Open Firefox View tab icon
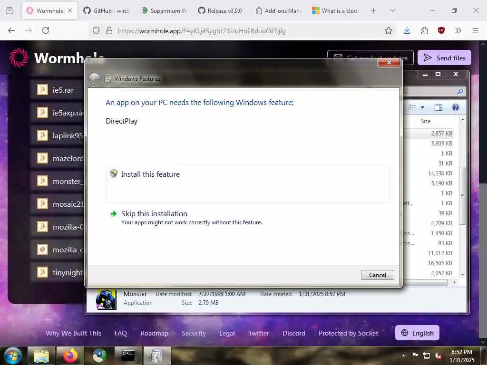The width and height of the screenshot is (487, 365). click(10, 10)
